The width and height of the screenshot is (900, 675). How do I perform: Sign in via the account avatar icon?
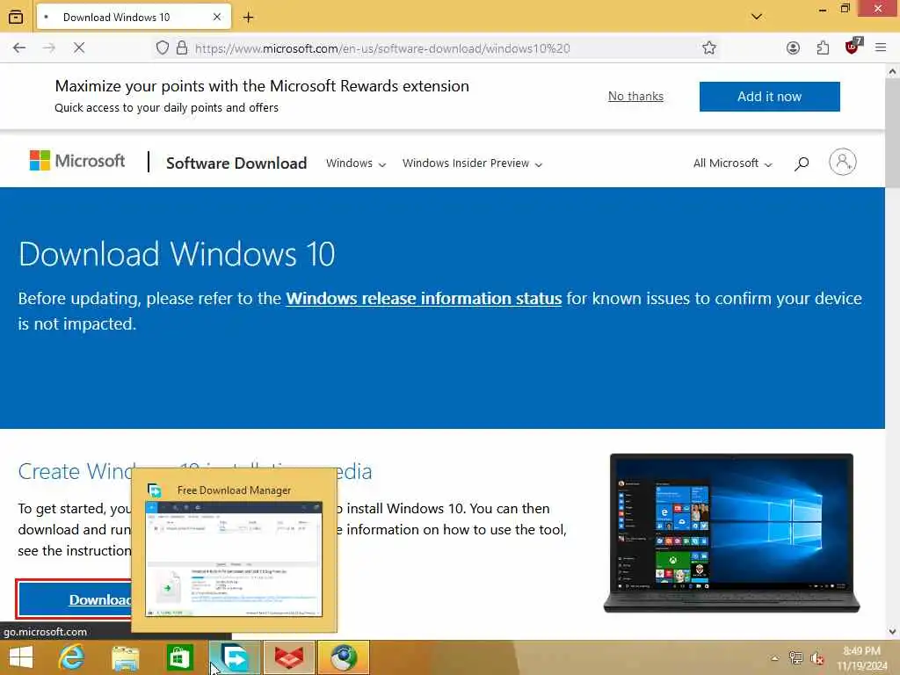(842, 162)
